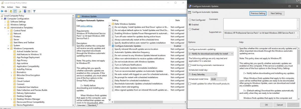Click the Computer Configuration node icon
This screenshot has height=109, width=301.
pyautogui.click(x=5, y=19)
